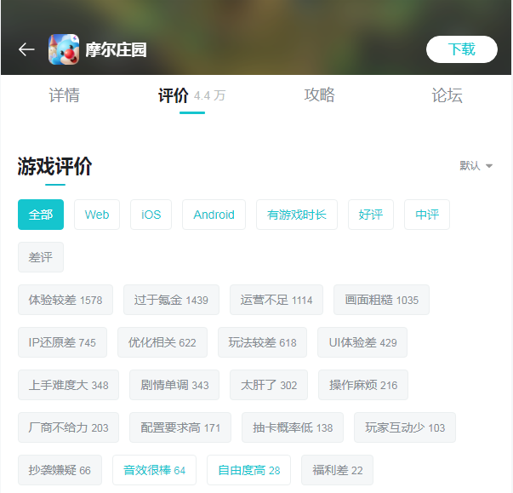Filter reviews by iOS
This screenshot has width=513, height=493.
tap(151, 215)
